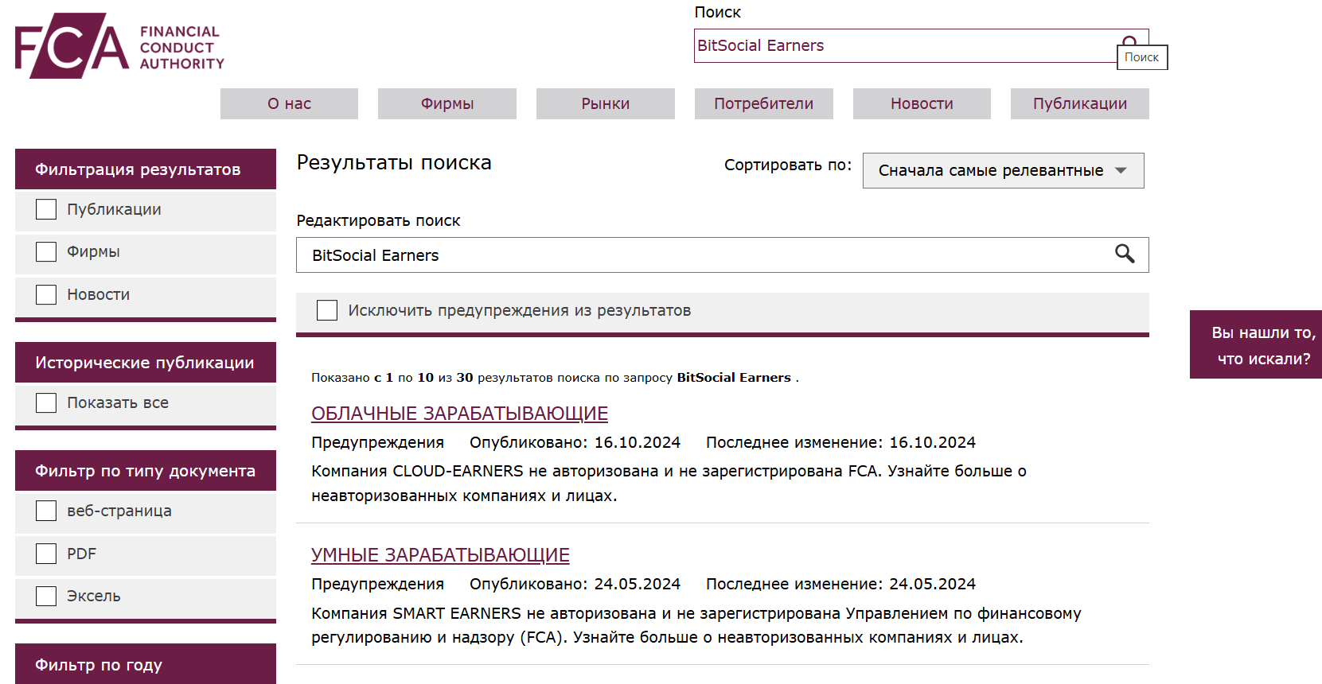Open the Рынки navigation menu
Viewport: 1322px width, 684px height.
[606, 103]
